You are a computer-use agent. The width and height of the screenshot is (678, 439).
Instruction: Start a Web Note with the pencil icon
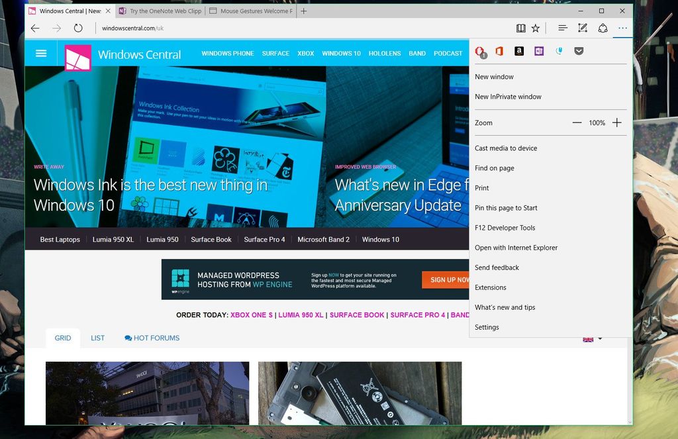(x=583, y=28)
